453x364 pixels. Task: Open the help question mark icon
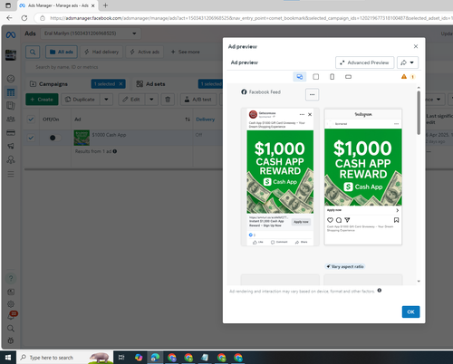coord(11,278)
